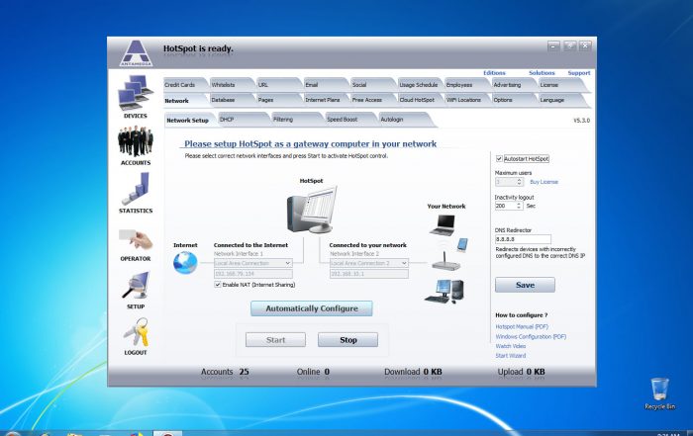Viewport: 693px width, 436px height.
Task: Open the Solutions link
Action: [x=542, y=73]
